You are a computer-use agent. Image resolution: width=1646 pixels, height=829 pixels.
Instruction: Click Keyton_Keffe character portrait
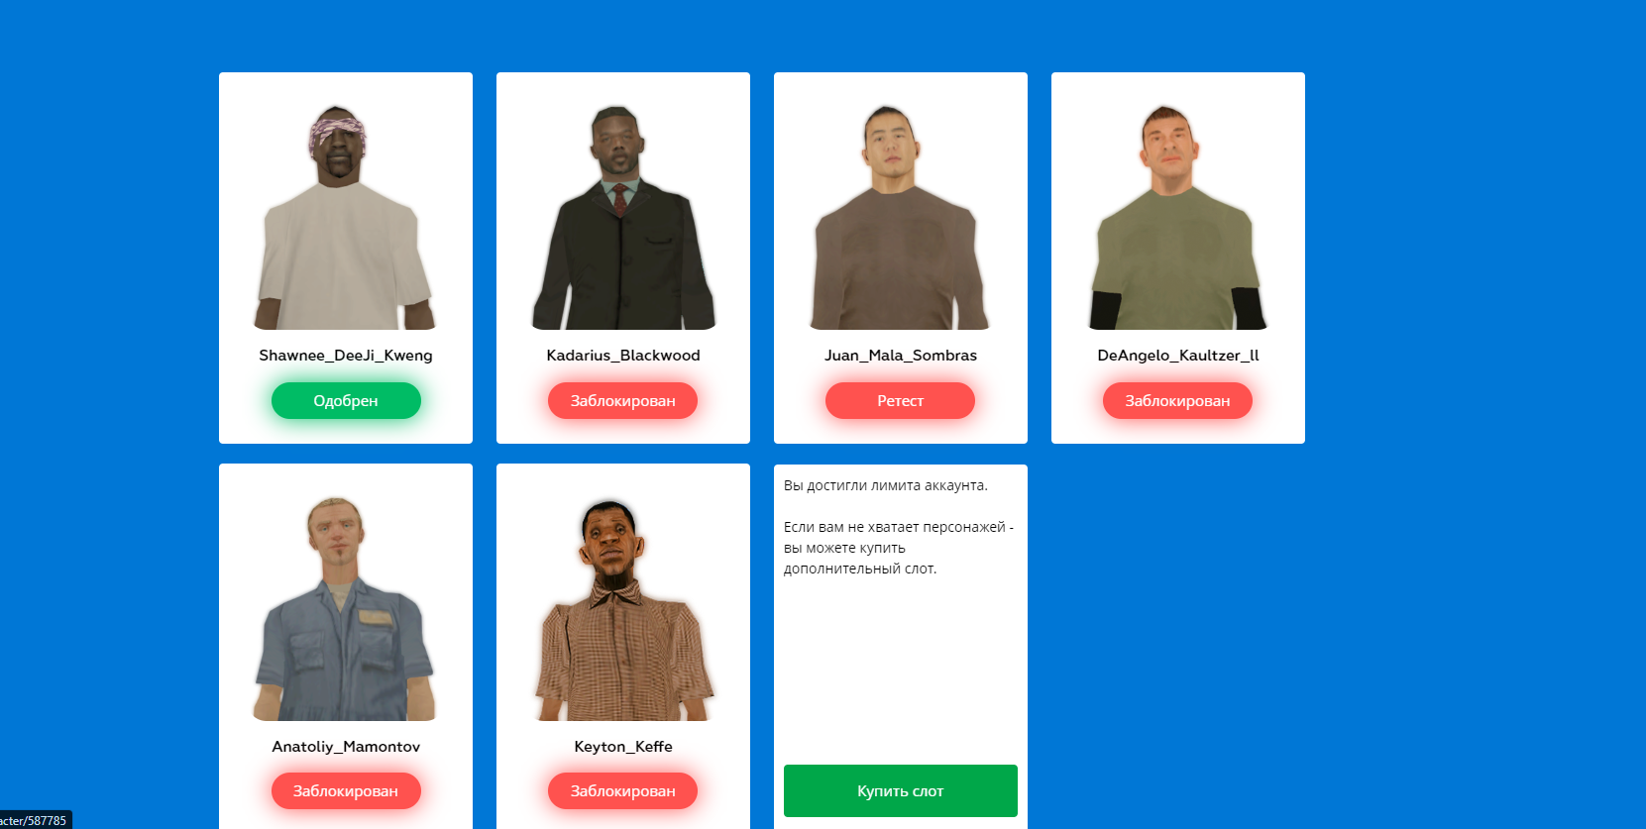[623, 608]
